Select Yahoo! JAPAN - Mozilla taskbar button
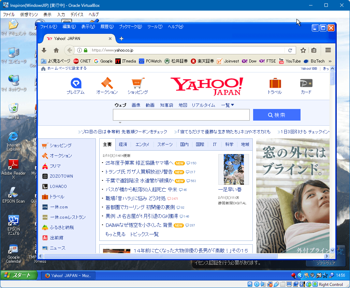The image size is (350, 288). 68,275
